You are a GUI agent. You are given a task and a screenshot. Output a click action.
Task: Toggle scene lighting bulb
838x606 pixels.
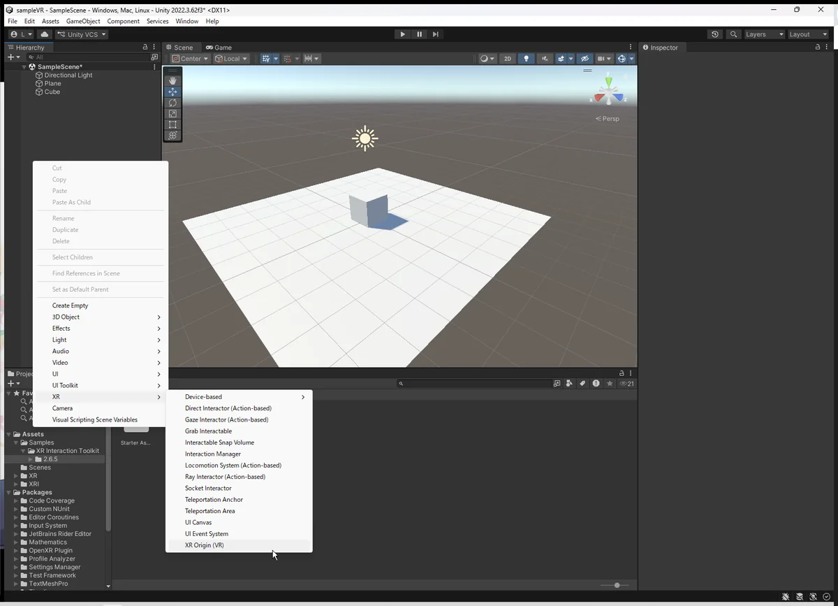pyautogui.click(x=527, y=59)
